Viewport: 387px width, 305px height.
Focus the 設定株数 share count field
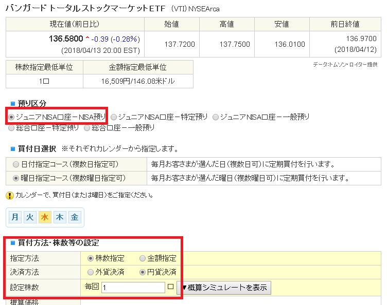pos(133,287)
